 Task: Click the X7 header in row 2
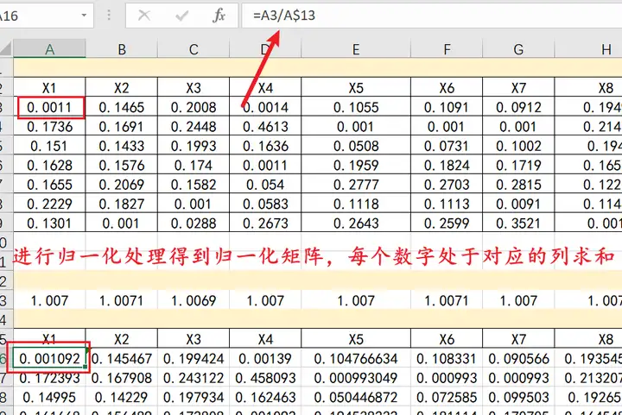point(518,87)
